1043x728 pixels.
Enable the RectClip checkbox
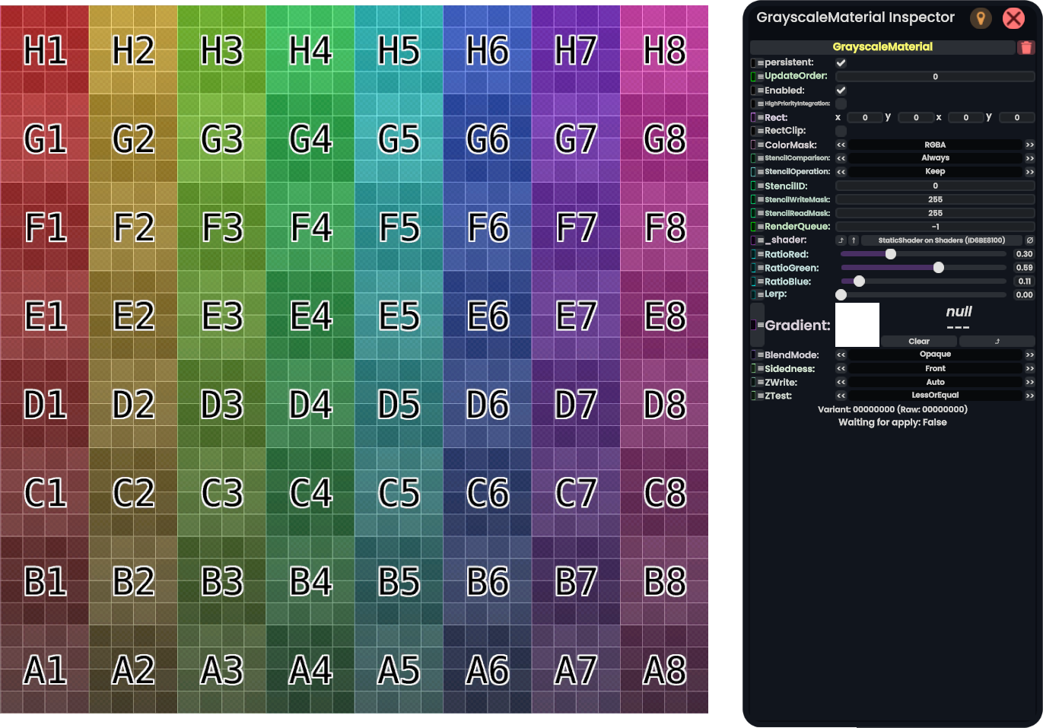(x=841, y=131)
